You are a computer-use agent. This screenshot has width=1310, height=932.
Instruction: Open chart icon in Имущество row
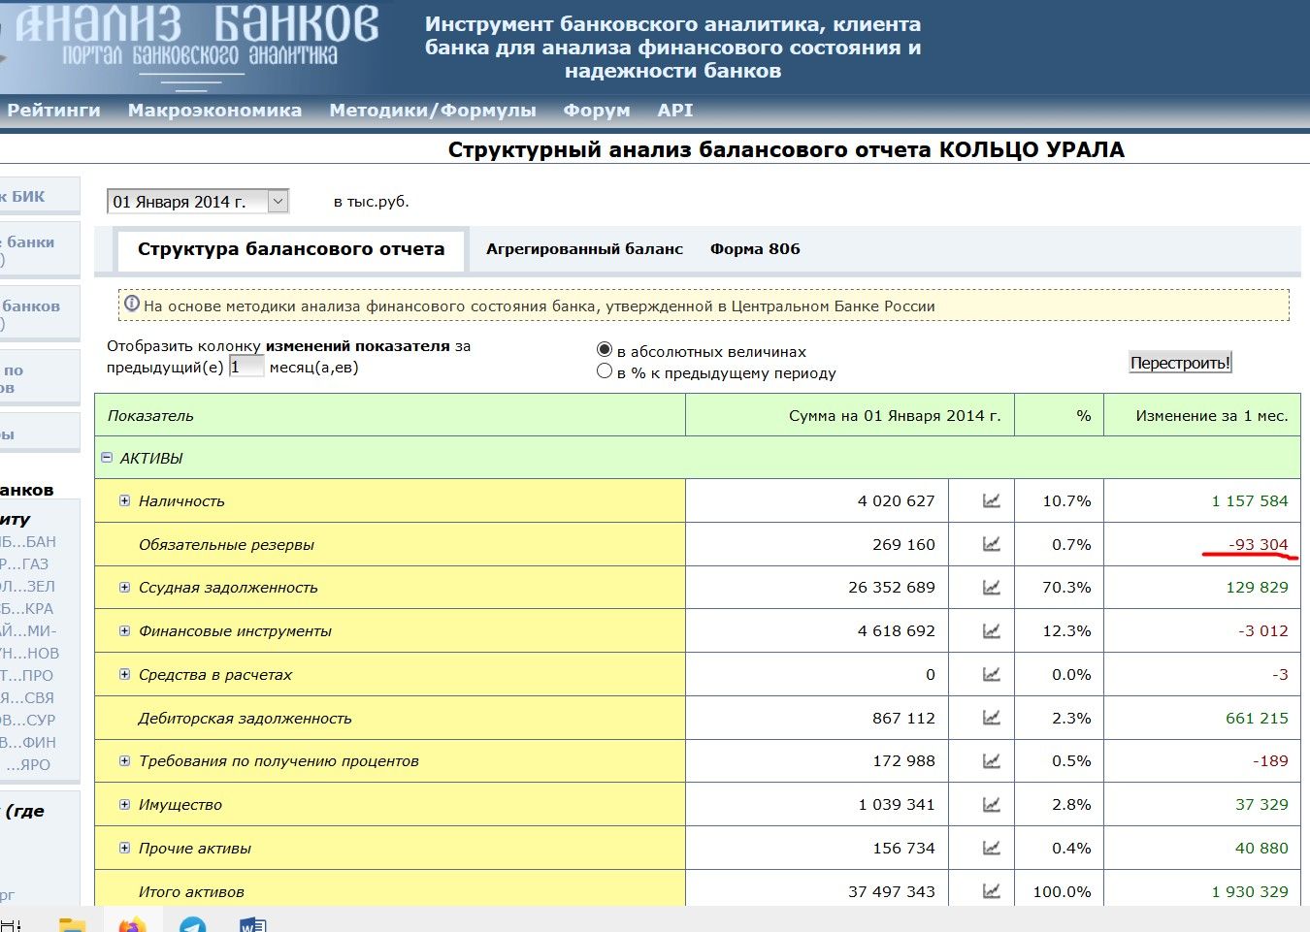pos(991,805)
